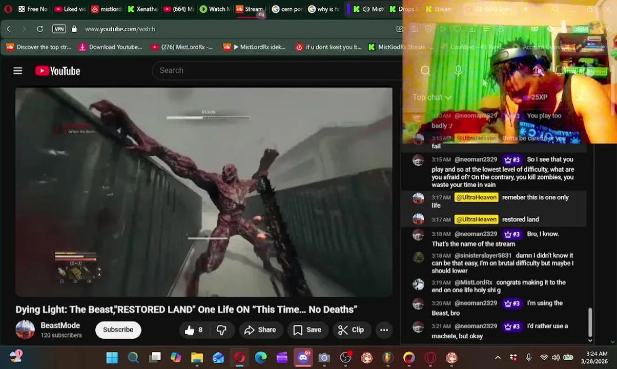Switch to the 'why is fa' Google tab
Image resolution: width=617 pixels, height=369 pixels.
[324, 9]
